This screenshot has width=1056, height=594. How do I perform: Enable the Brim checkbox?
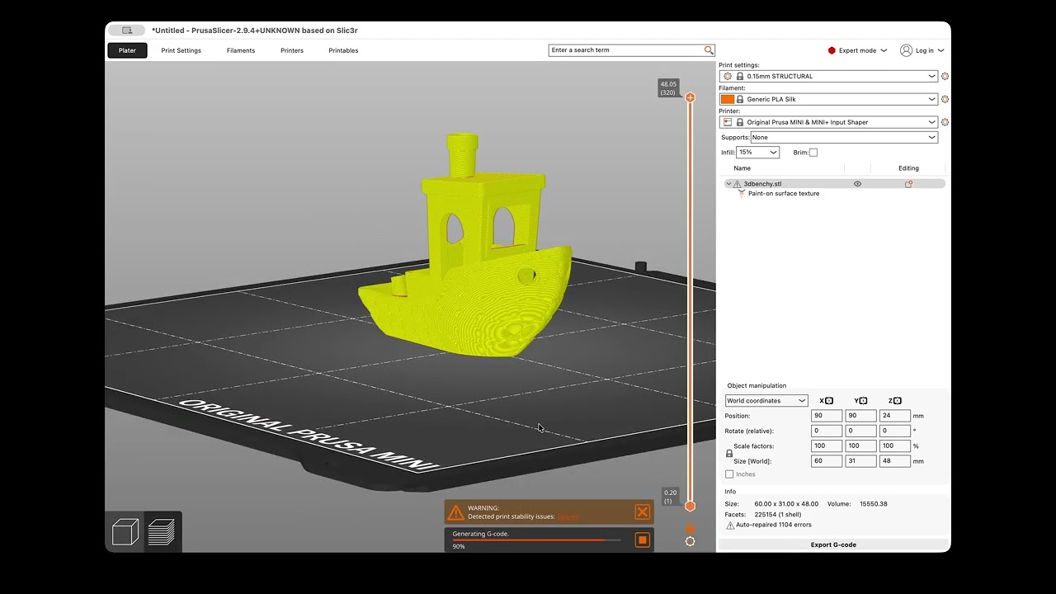(813, 153)
